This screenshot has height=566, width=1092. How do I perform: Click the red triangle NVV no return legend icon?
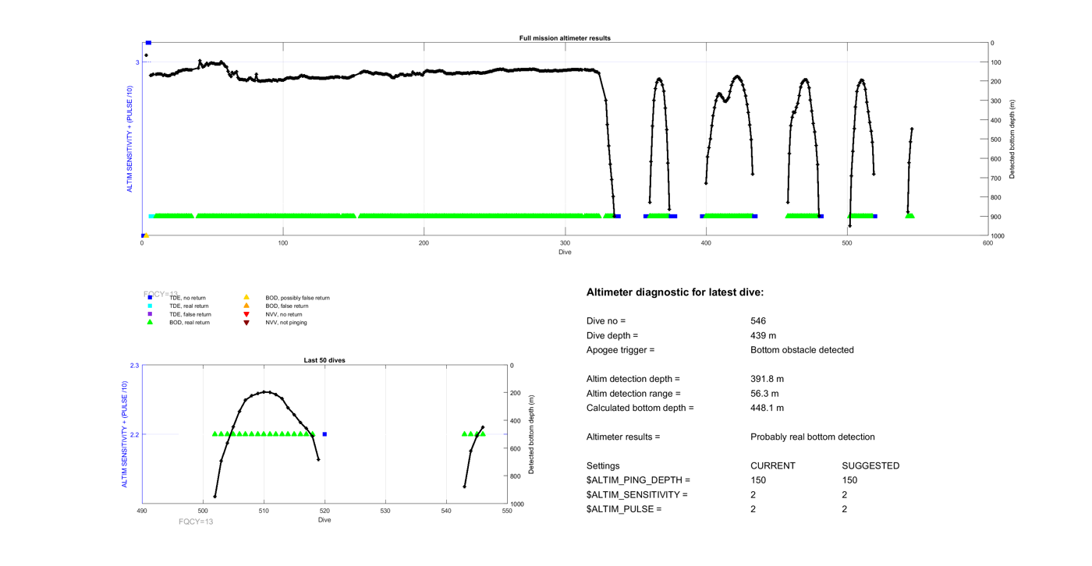click(246, 314)
